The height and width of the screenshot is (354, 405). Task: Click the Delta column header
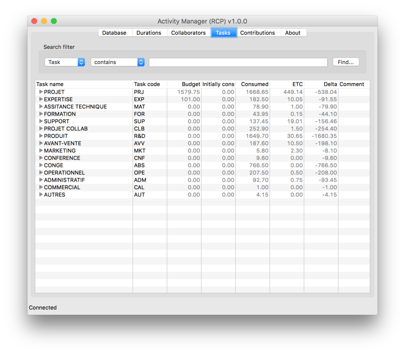click(321, 84)
